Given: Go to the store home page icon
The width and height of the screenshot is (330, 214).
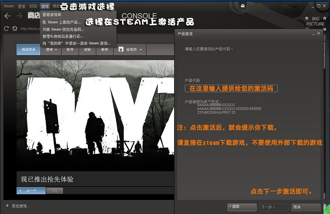Looking at the screenshot, I should click(x=15, y=29).
